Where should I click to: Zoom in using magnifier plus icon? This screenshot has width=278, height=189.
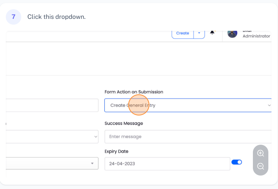(x=261, y=153)
